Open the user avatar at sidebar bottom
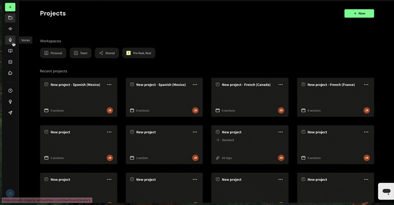 point(10,193)
